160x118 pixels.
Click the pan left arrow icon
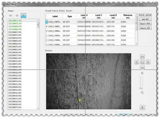137,62
